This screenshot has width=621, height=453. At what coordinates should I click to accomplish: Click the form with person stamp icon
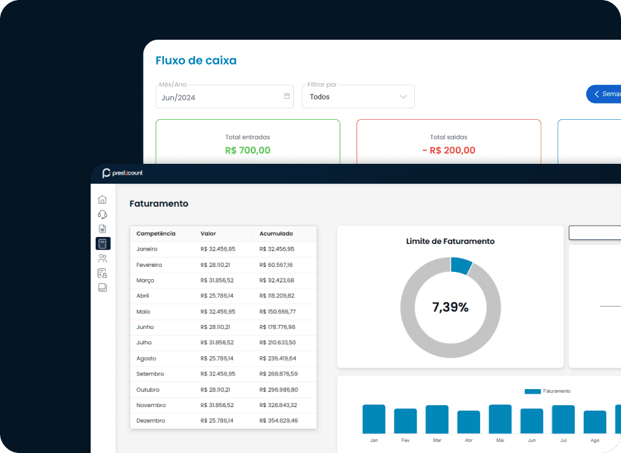[x=102, y=273]
